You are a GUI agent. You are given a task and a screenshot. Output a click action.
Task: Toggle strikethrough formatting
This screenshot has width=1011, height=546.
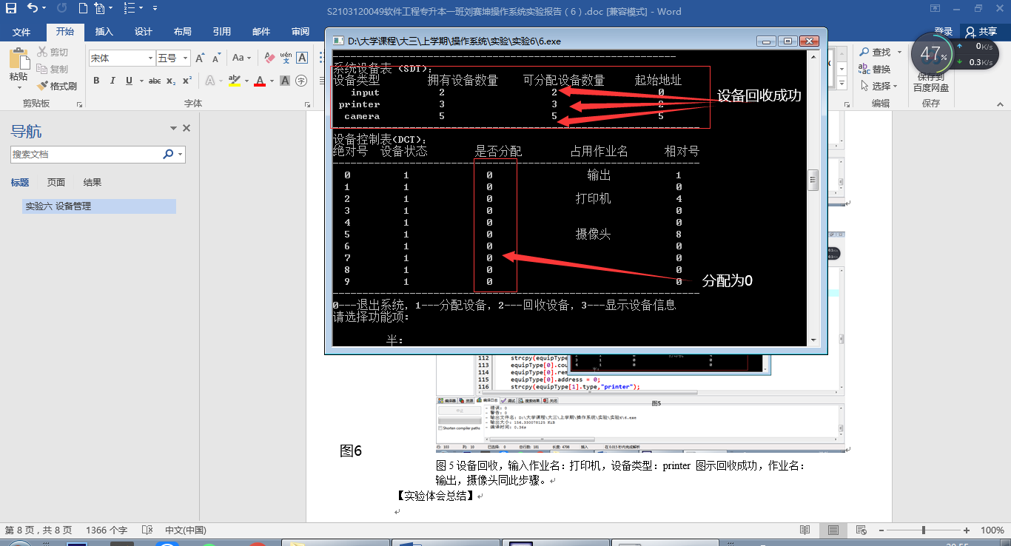(155, 81)
